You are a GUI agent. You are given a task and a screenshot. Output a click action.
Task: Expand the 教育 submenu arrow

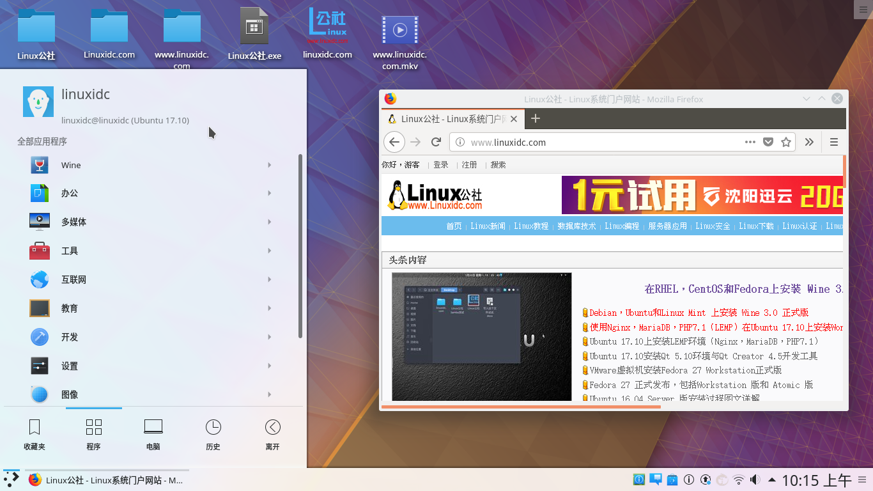[269, 308]
